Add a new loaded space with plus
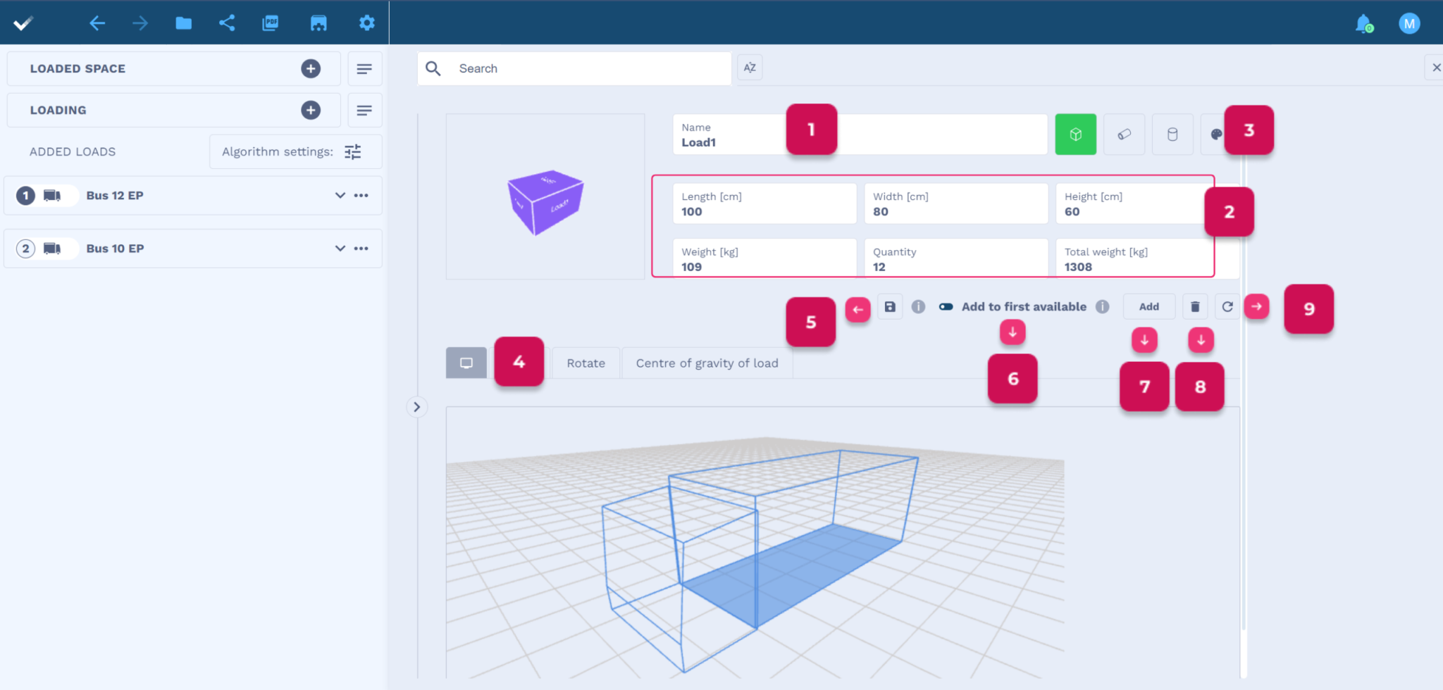 [311, 68]
